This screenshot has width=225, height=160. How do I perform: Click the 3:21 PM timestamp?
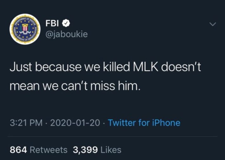click(26, 123)
